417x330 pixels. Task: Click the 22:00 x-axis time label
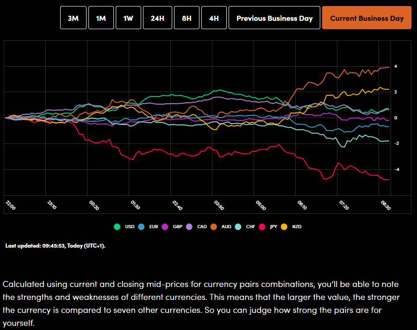(10, 205)
